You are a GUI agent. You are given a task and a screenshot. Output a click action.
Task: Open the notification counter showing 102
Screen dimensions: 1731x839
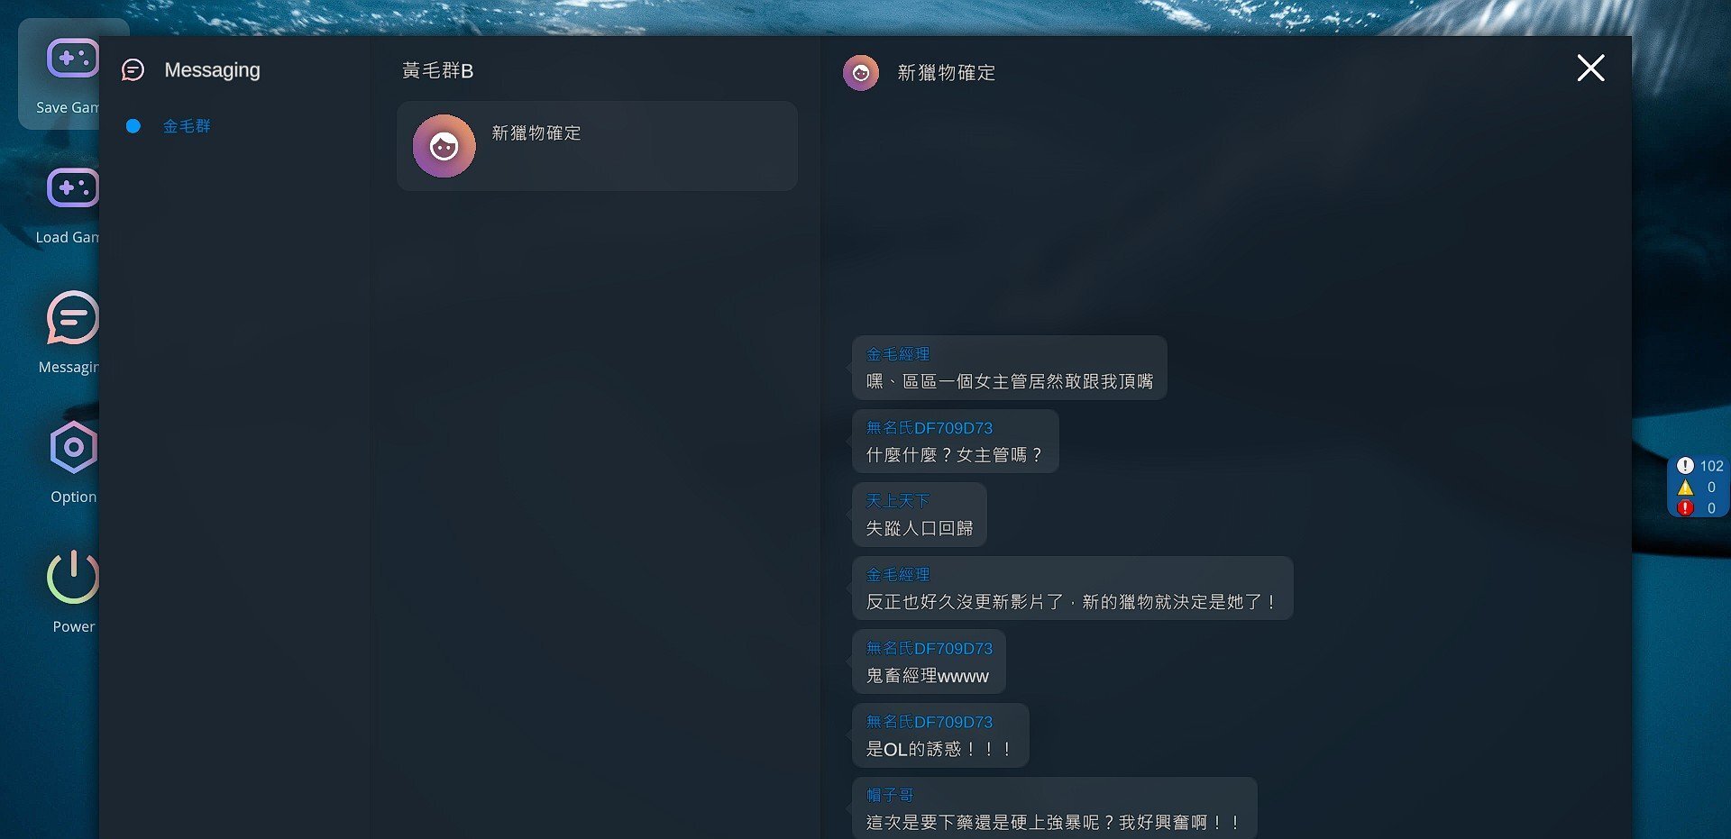coord(1699,466)
